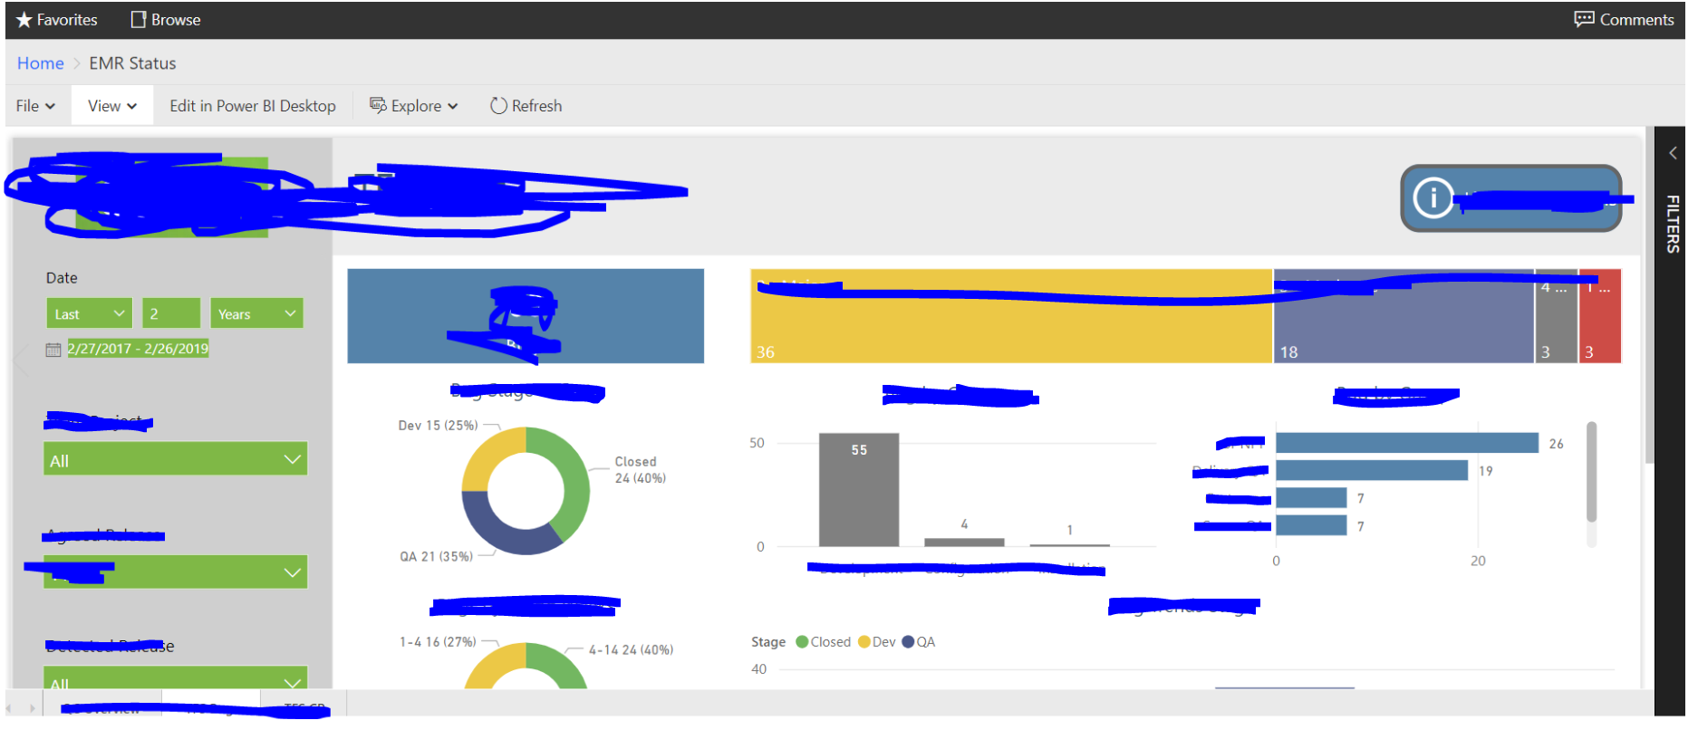Open the View menu
Viewport: 1698px width, 730px height.
click(112, 106)
